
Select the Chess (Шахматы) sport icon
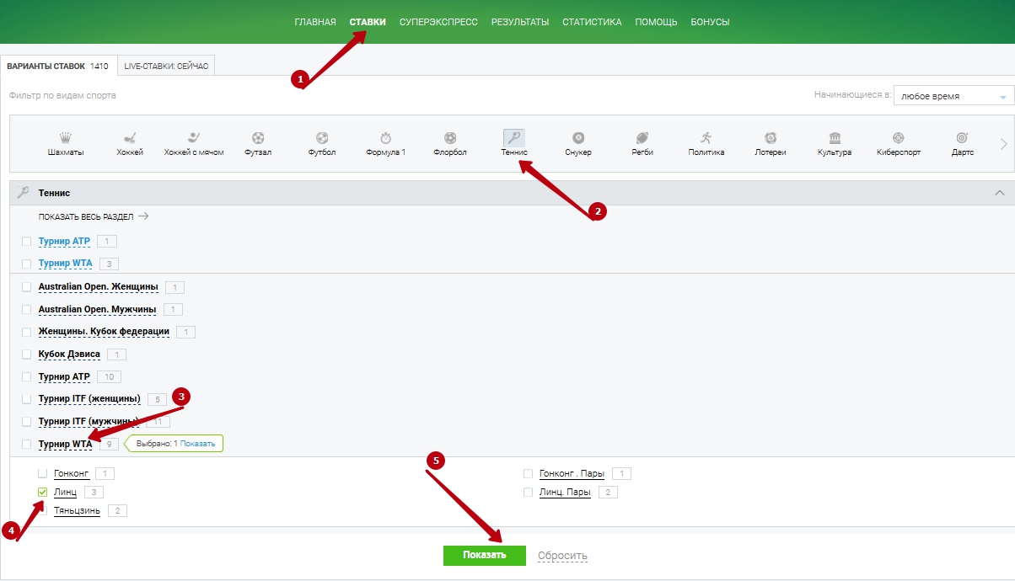pyautogui.click(x=65, y=138)
